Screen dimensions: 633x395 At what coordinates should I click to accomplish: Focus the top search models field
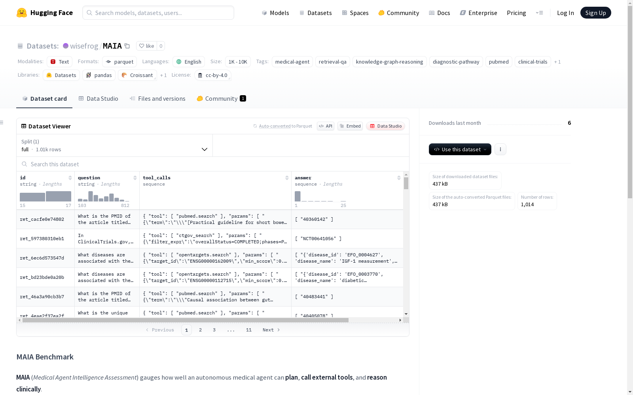coord(158,13)
